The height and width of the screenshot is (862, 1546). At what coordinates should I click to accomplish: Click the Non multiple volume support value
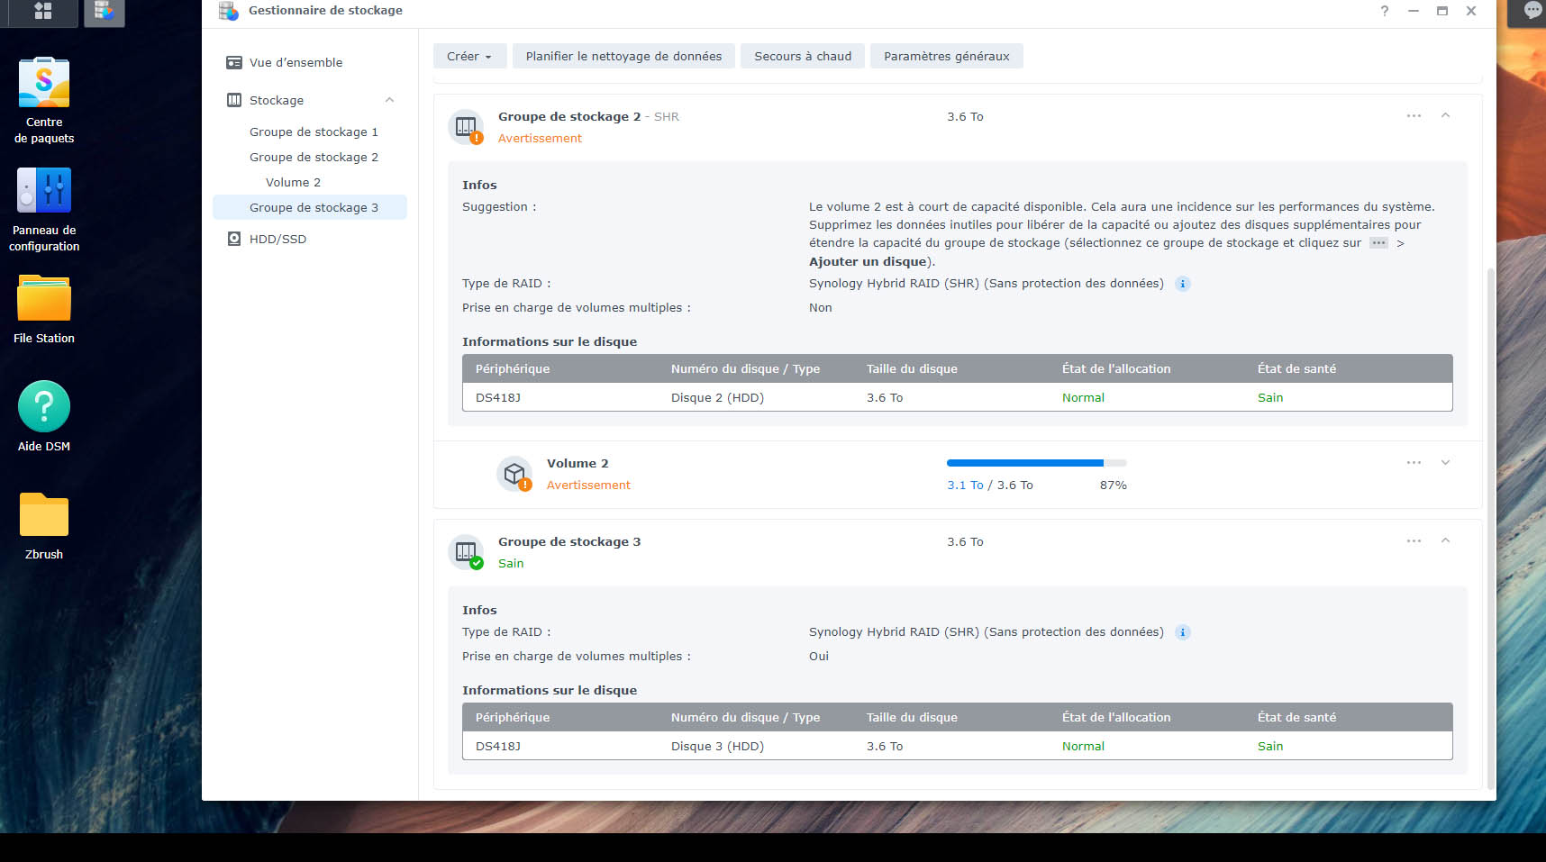821,307
